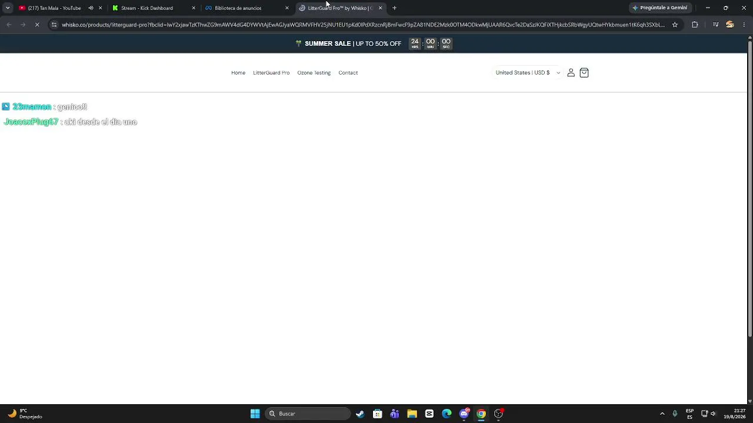The height and width of the screenshot is (423, 753).
Task: Open the Chrome three-dot menu
Action: 744,25
